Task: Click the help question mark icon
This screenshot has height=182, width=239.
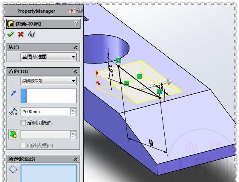Action: coord(76,24)
